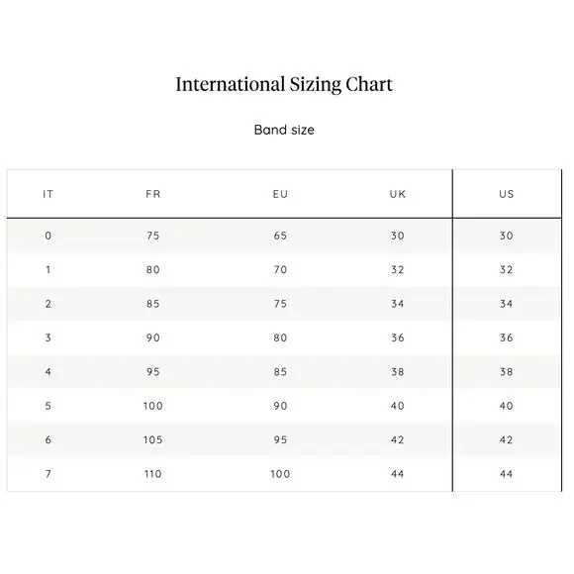Select US size 38 cell

click(x=507, y=372)
